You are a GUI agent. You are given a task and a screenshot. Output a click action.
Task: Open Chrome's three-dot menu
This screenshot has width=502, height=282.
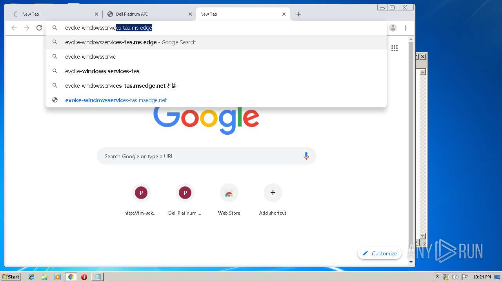[406, 28]
